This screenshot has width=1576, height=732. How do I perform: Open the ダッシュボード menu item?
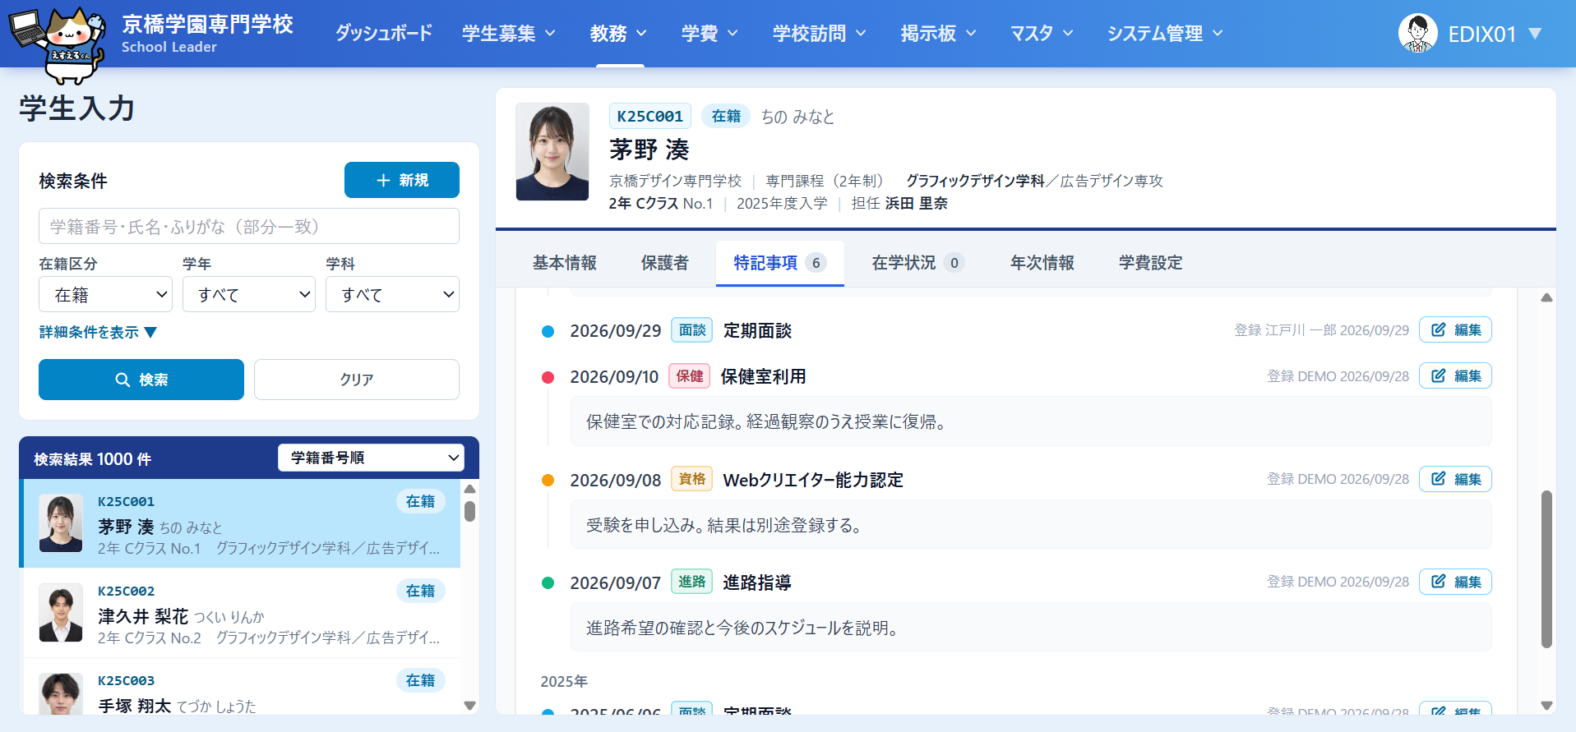pyautogui.click(x=383, y=34)
